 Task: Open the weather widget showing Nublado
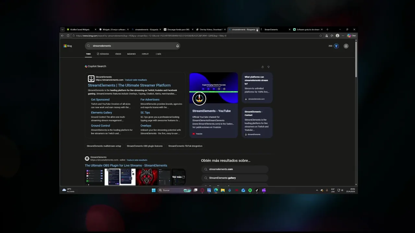68,190
